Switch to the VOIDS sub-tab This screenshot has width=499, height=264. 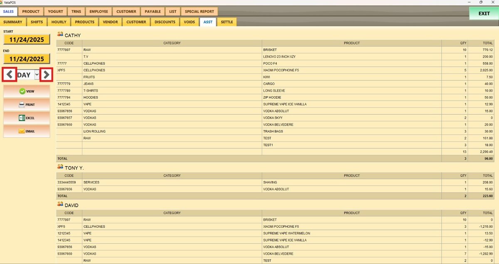pos(189,22)
